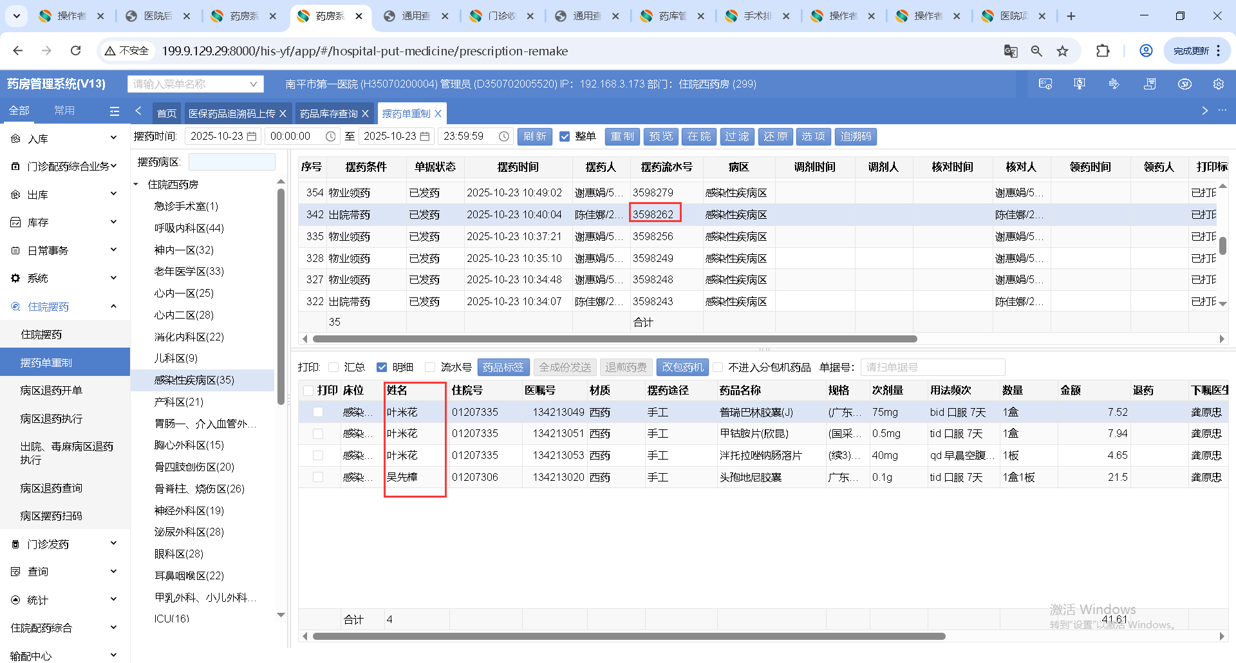Check the print box for 普瑞巴林胶囊 row
Image resolution: width=1236 pixels, height=663 pixels.
(318, 413)
